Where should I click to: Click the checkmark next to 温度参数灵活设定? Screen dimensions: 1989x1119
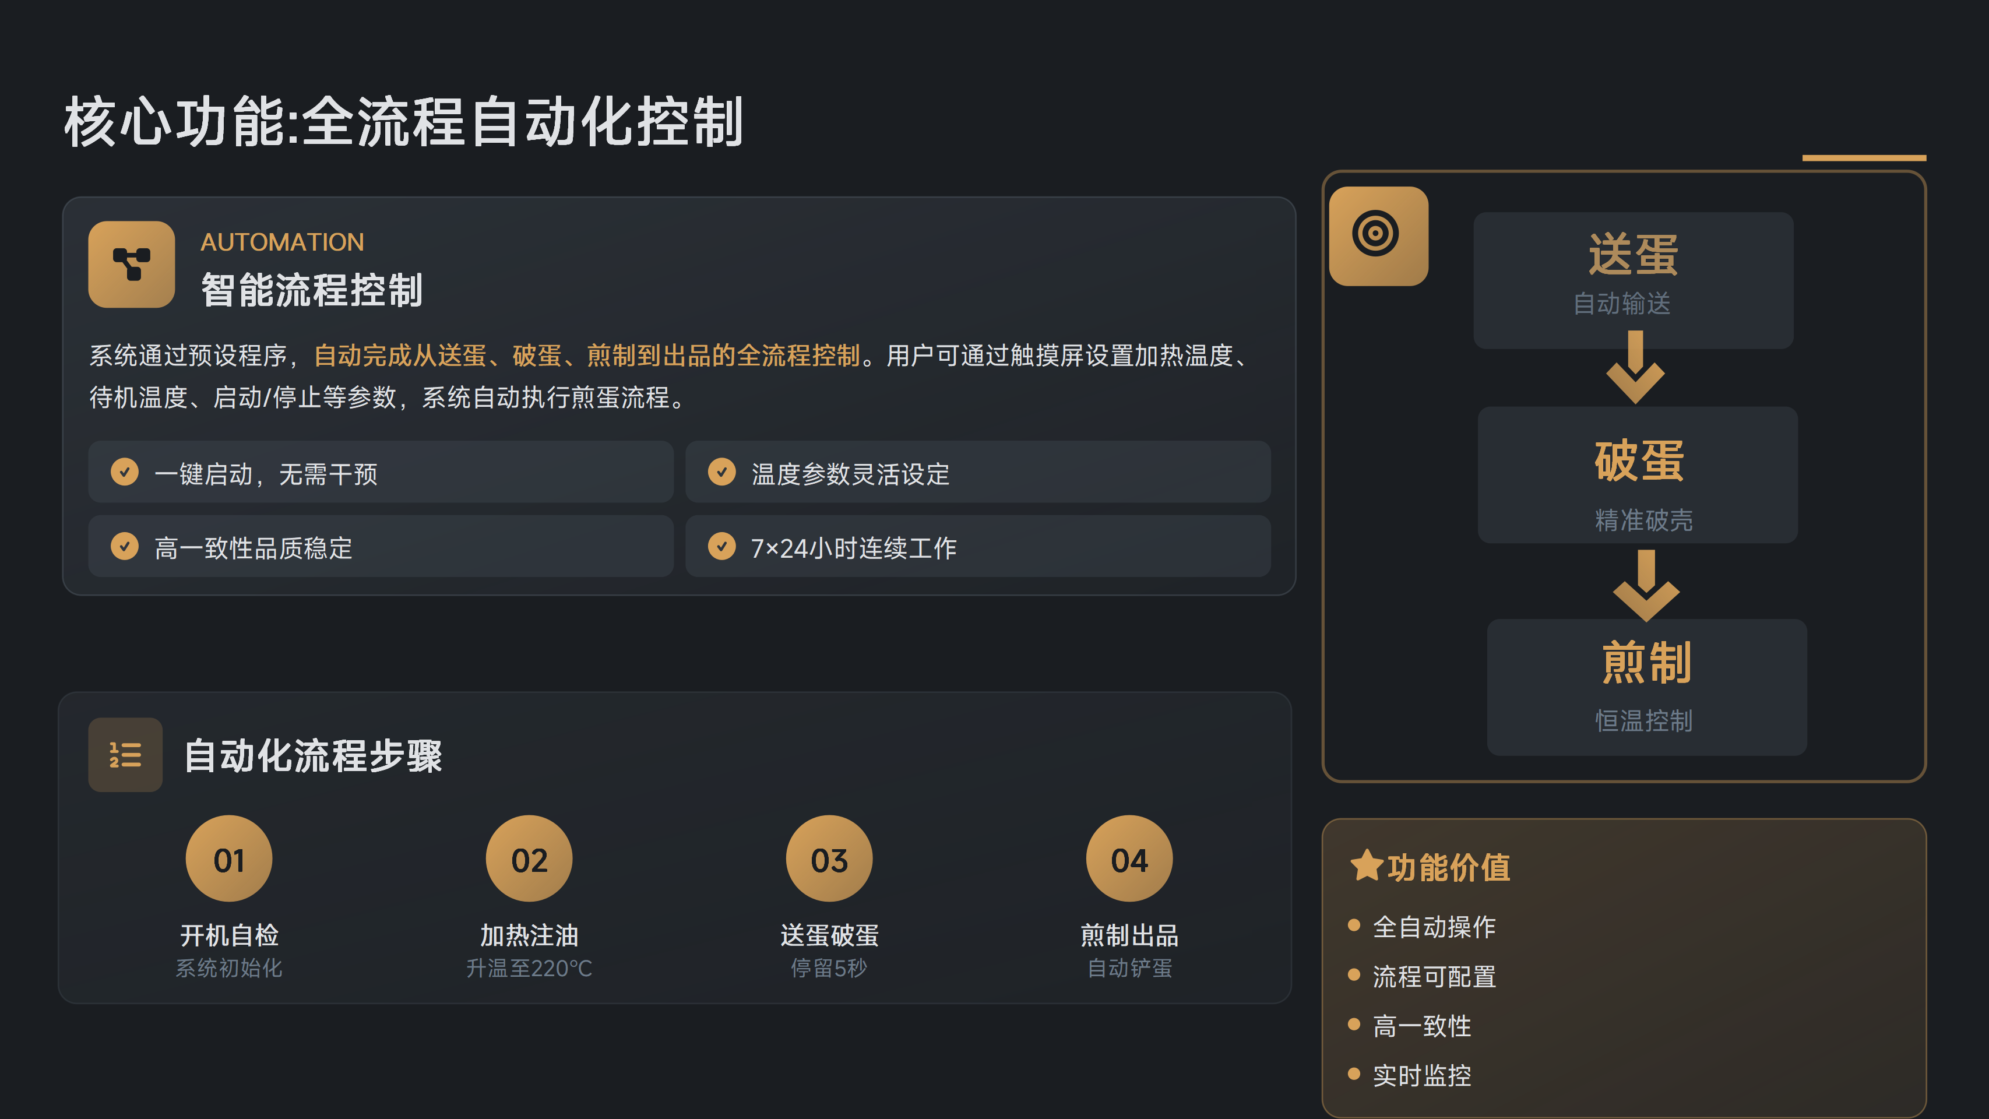click(722, 472)
